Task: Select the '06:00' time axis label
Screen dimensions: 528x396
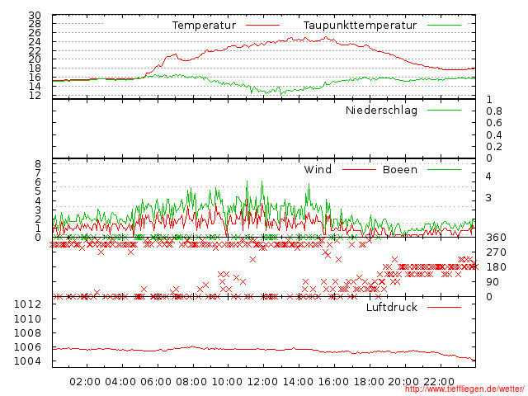Action: click(x=156, y=382)
